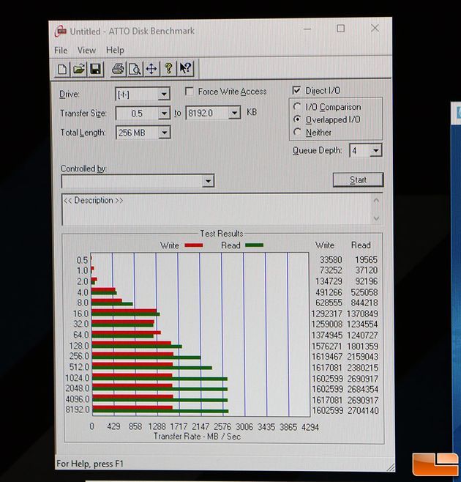Select the Neither radio button
This screenshot has height=482, width=461.
(297, 132)
